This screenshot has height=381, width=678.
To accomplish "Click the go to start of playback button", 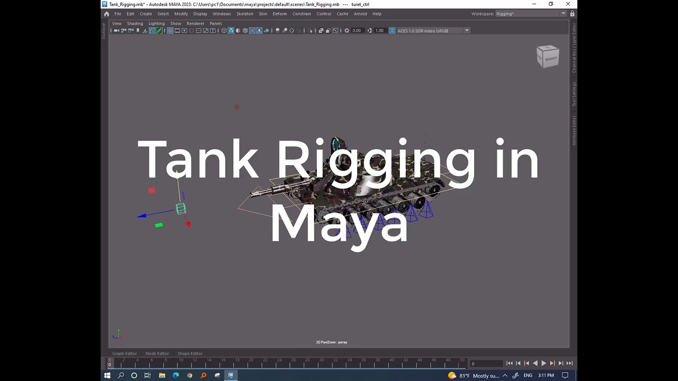I will (510, 363).
